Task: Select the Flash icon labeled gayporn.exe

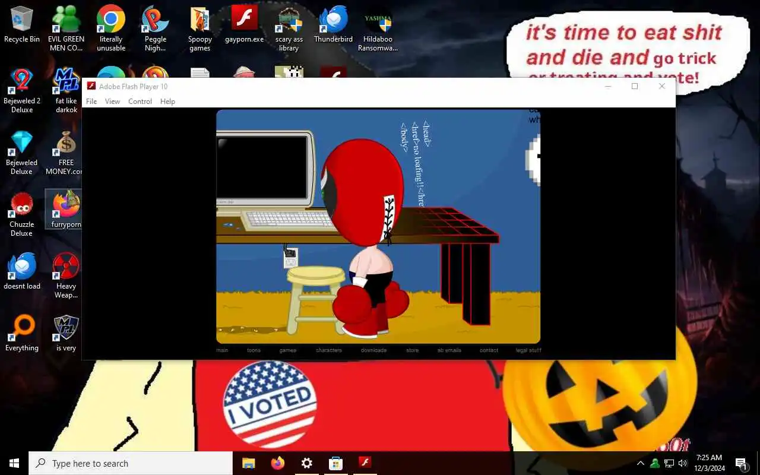Action: 245,25
